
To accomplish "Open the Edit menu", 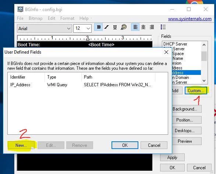I will point(52,18).
